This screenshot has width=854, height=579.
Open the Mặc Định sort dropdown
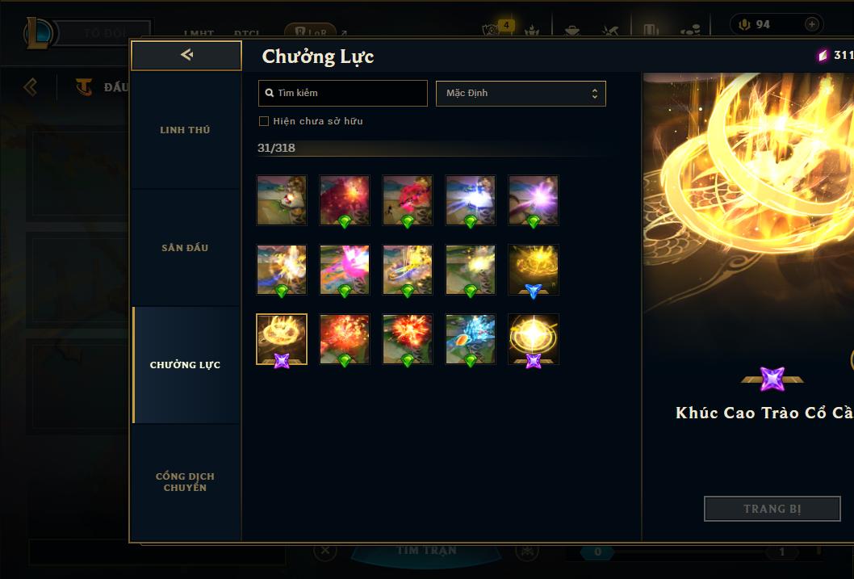point(521,93)
